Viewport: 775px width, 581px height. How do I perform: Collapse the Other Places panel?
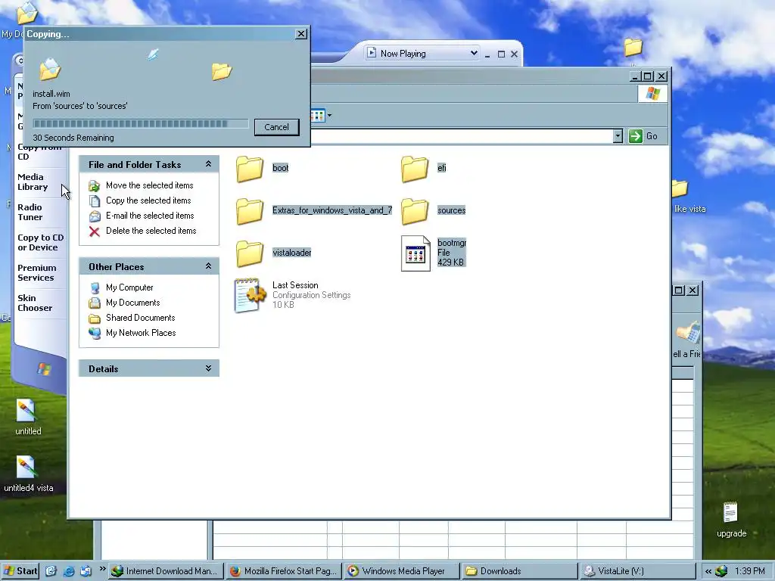209,266
